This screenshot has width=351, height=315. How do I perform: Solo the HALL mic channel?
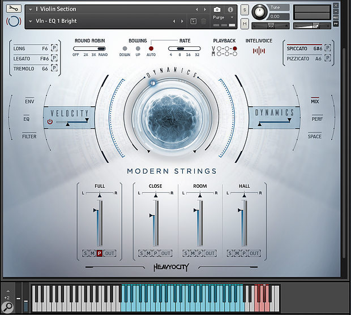230,253
